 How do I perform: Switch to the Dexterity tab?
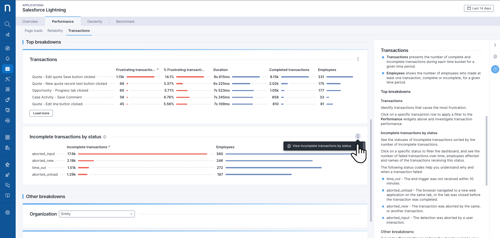click(x=95, y=22)
